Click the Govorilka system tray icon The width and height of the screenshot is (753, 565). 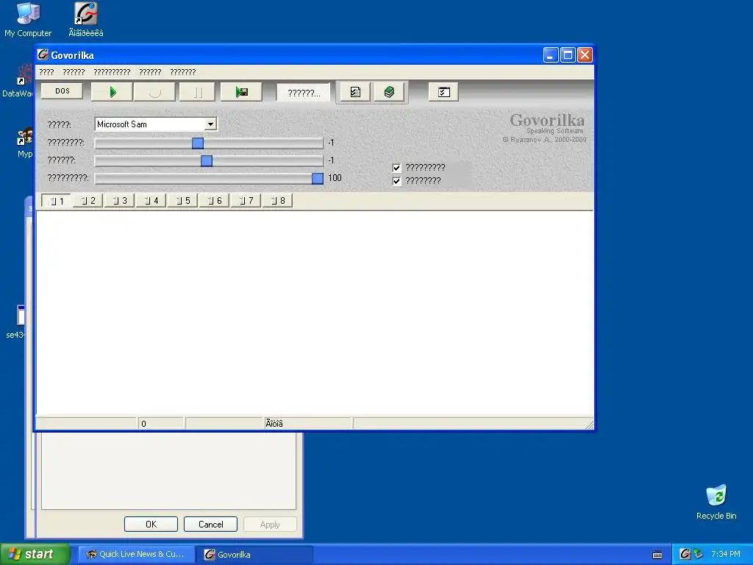[685, 554]
